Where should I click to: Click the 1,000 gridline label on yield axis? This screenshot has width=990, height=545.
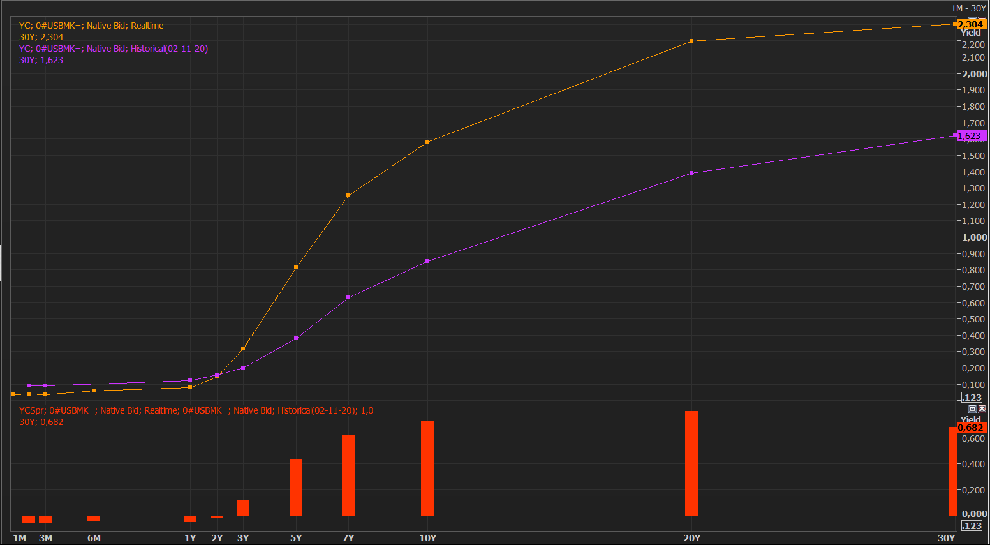tap(975, 237)
